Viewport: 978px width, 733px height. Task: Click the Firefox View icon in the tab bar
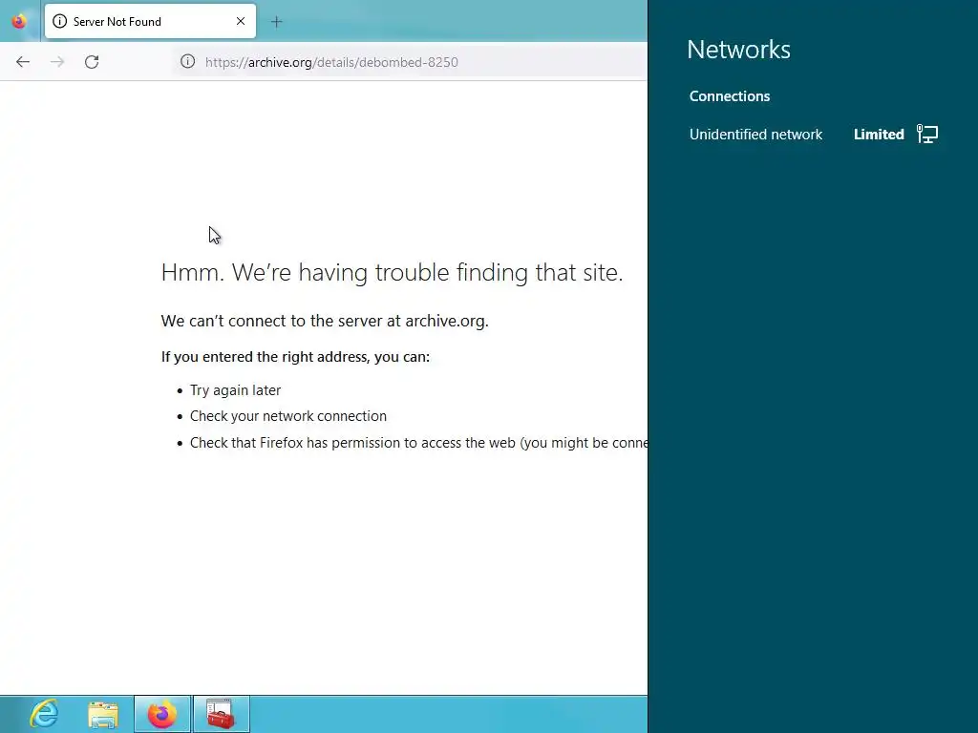19,21
